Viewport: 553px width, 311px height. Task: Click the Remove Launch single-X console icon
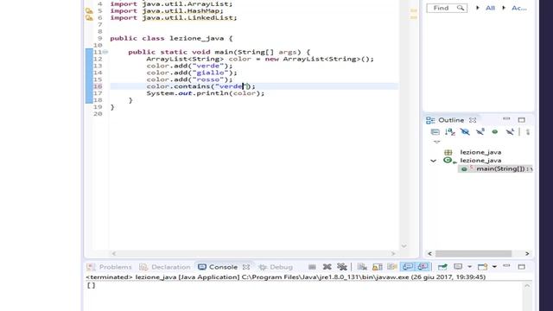327,267
